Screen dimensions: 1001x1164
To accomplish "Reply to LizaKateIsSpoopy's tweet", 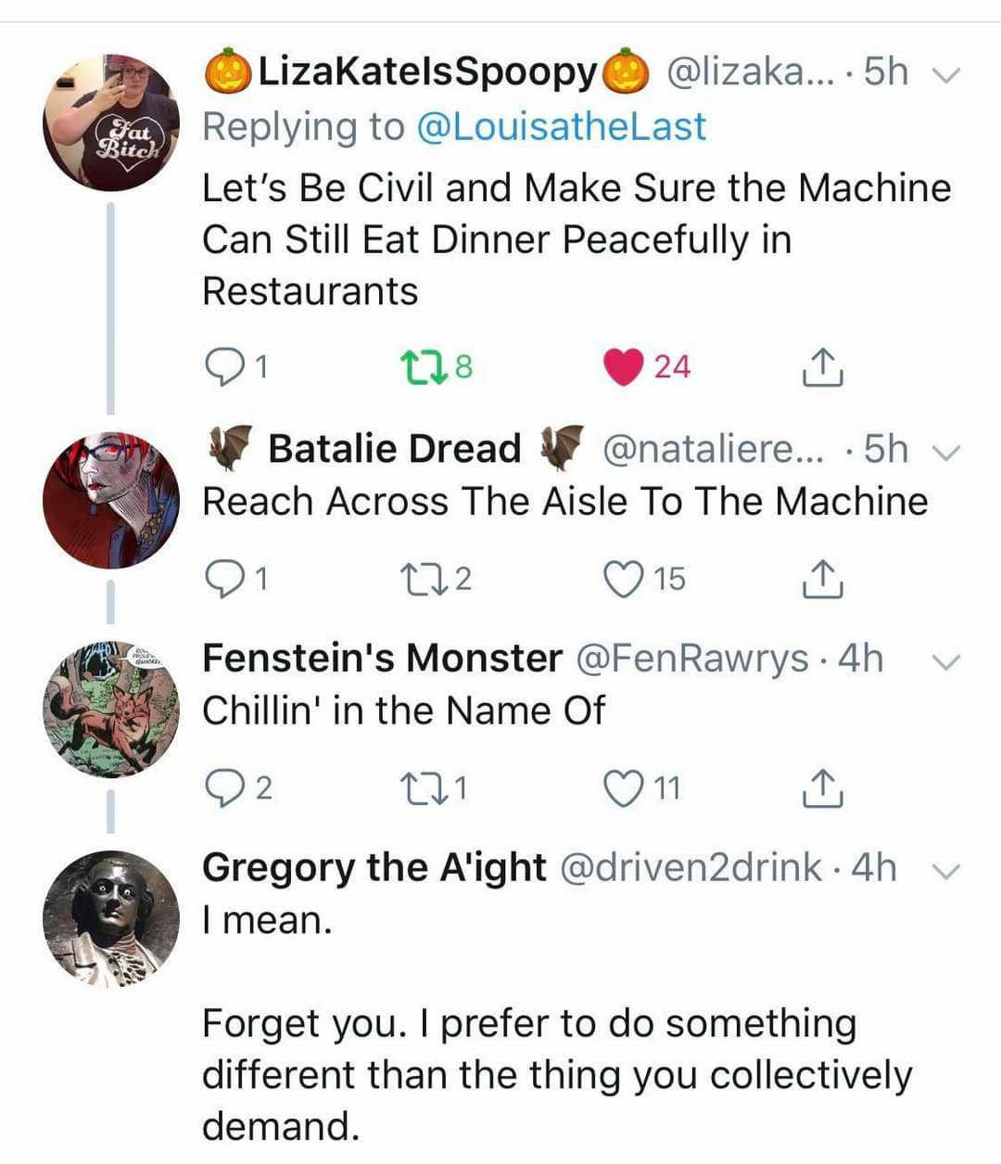I will [x=220, y=367].
